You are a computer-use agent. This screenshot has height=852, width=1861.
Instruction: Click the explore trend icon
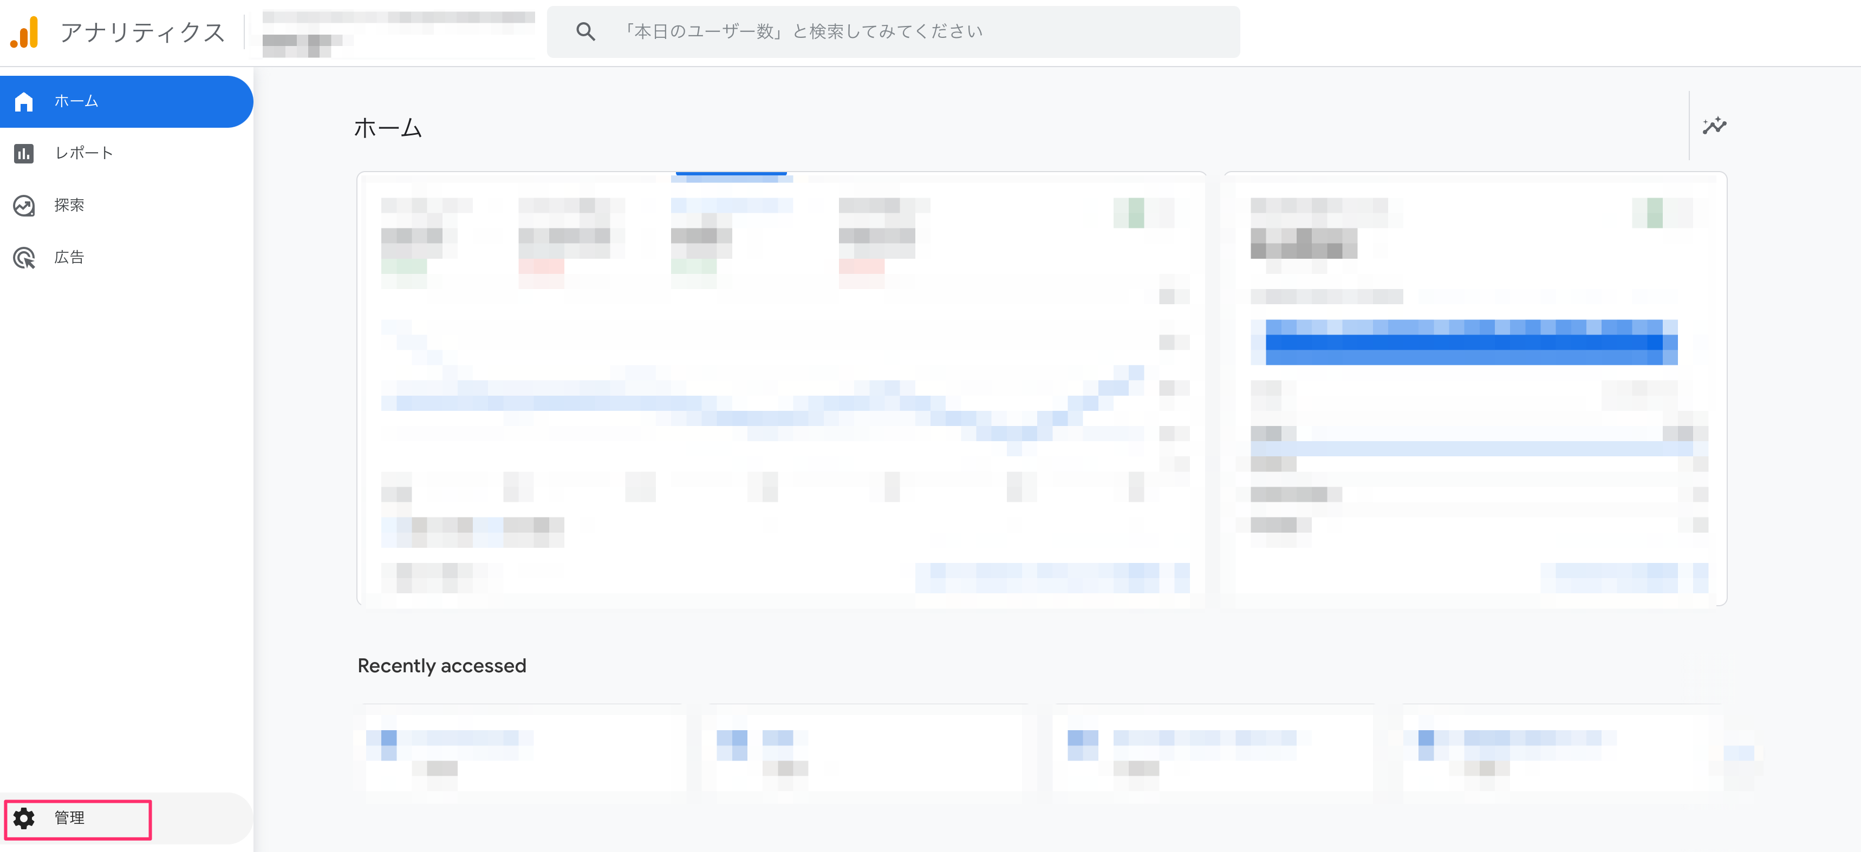point(24,206)
